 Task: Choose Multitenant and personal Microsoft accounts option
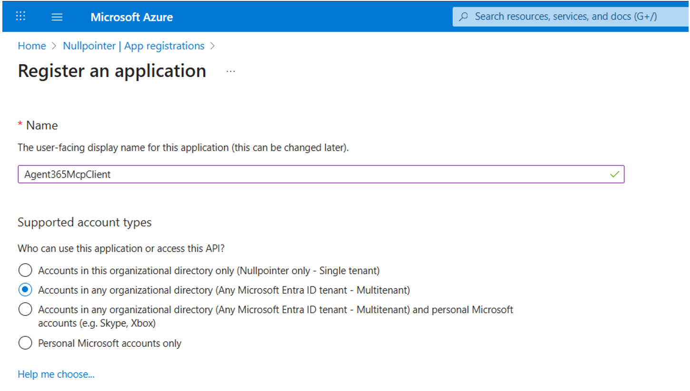click(25, 310)
